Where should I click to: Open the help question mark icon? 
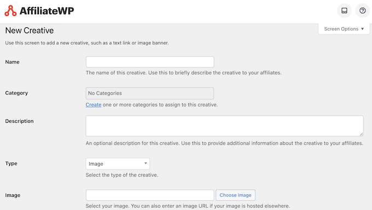(363, 11)
